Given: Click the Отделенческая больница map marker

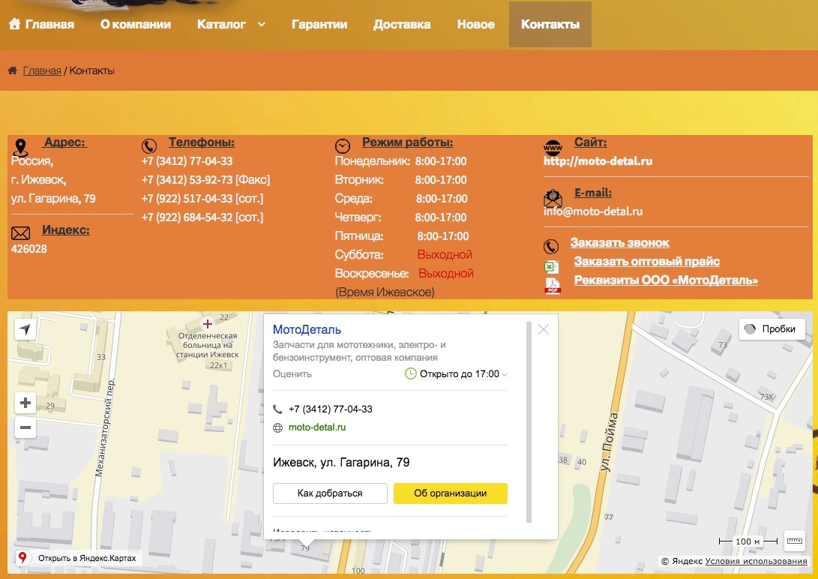Looking at the screenshot, I should (207, 324).
